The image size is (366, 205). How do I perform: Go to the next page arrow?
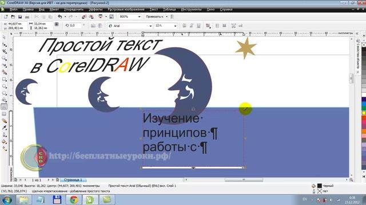click(49, 180)
